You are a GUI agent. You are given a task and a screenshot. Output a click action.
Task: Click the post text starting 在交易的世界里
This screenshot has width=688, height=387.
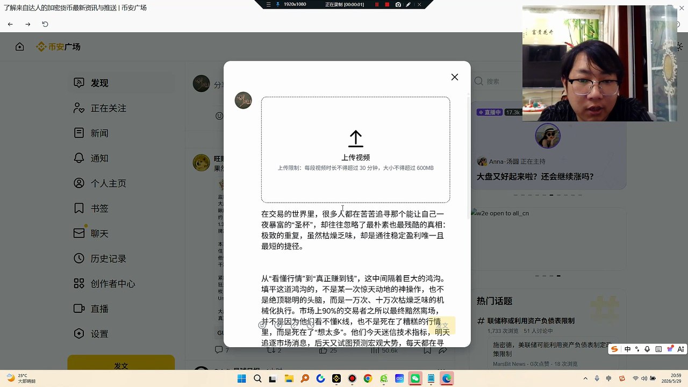coord(355,230)
